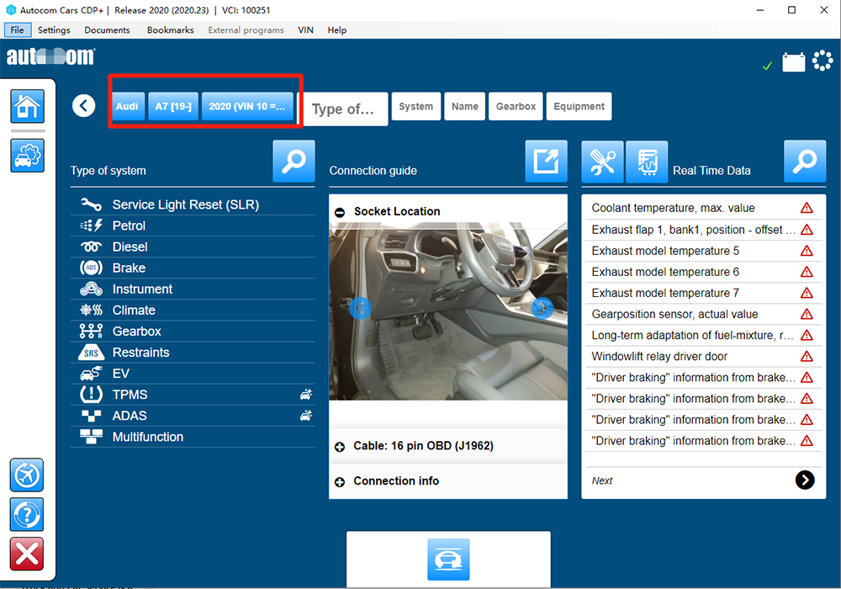The image size is (841, 589).
Task: Click warning icon for Exhaust model temperature 5
Action: pos(807,251)
